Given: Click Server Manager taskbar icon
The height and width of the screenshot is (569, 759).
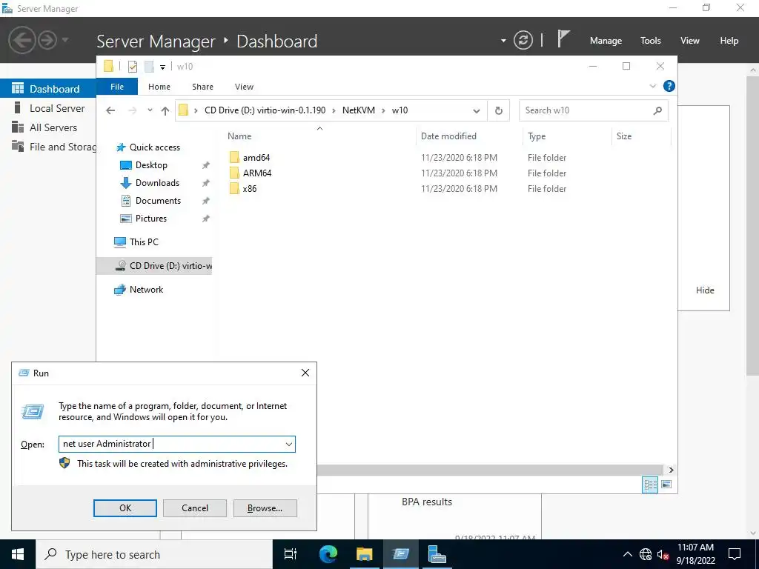Looking at the screenshot, I should click(437, 554).
